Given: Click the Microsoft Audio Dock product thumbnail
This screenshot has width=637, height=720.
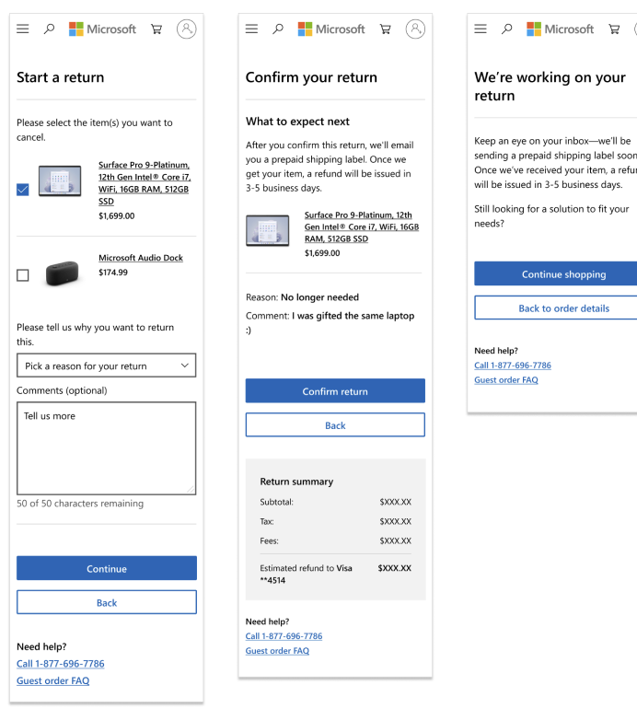Looking at the screenshot, I should (x=62, y=274).
